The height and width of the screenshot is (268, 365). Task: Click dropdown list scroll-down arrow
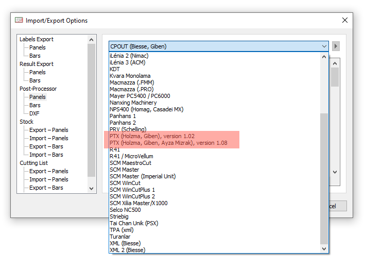324,248
